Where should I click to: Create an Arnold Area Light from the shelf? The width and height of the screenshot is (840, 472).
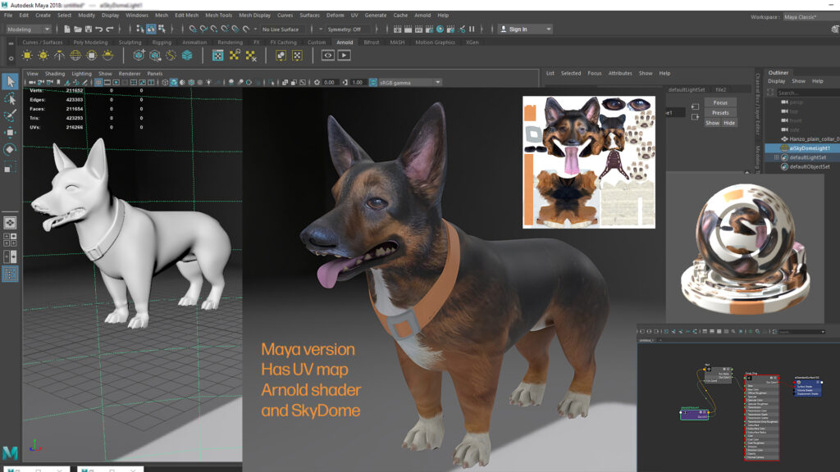[x=26, y=56]
